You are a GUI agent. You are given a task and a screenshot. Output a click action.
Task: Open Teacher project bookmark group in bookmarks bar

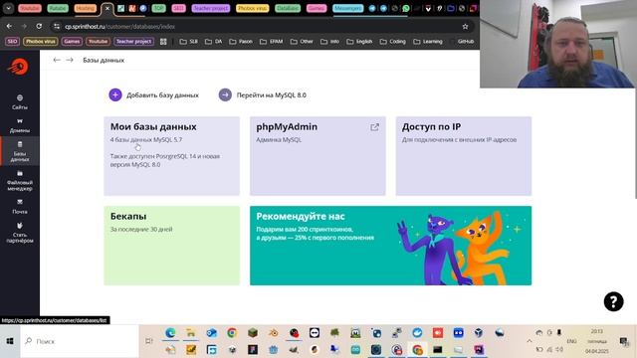click(x=133, y=42)
